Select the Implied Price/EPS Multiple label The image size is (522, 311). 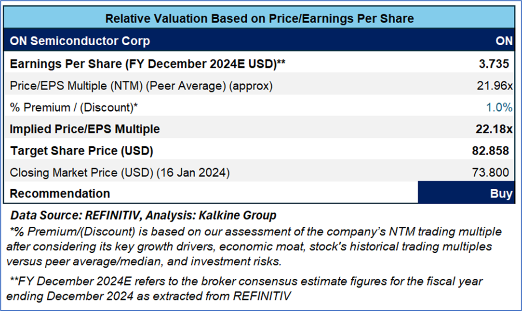tap(85, 129)
